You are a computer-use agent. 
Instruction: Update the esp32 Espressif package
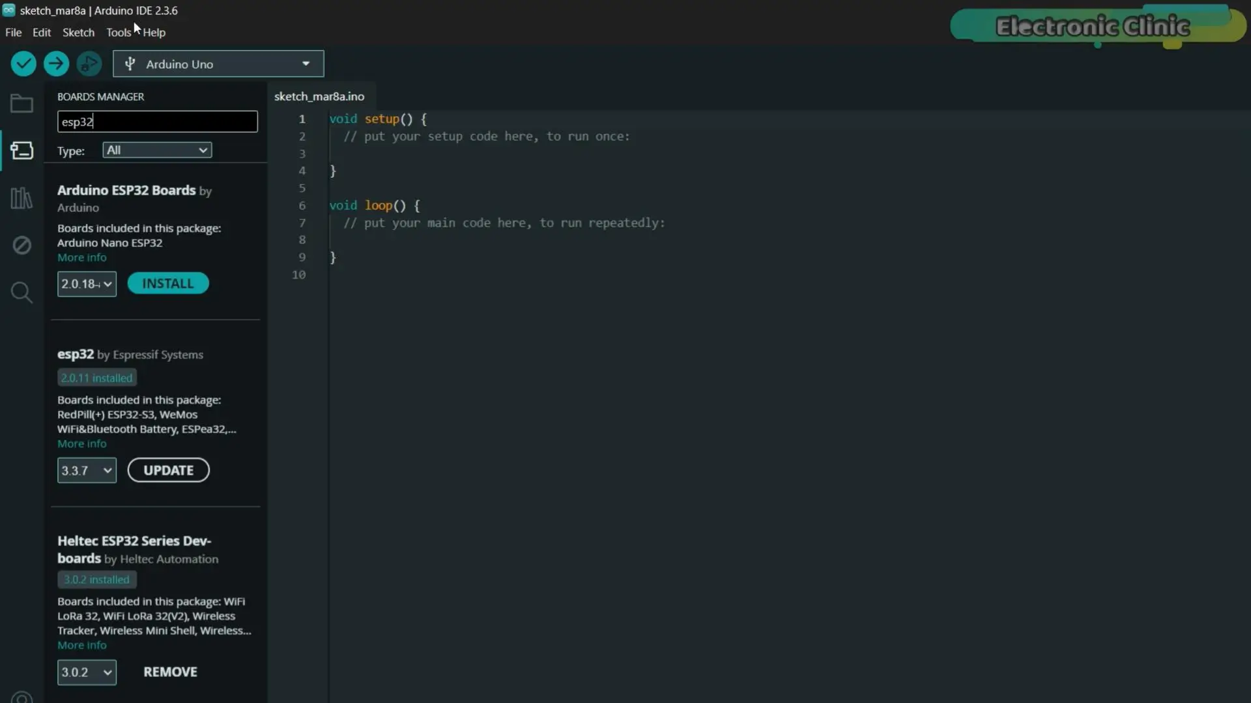(168, 470)
